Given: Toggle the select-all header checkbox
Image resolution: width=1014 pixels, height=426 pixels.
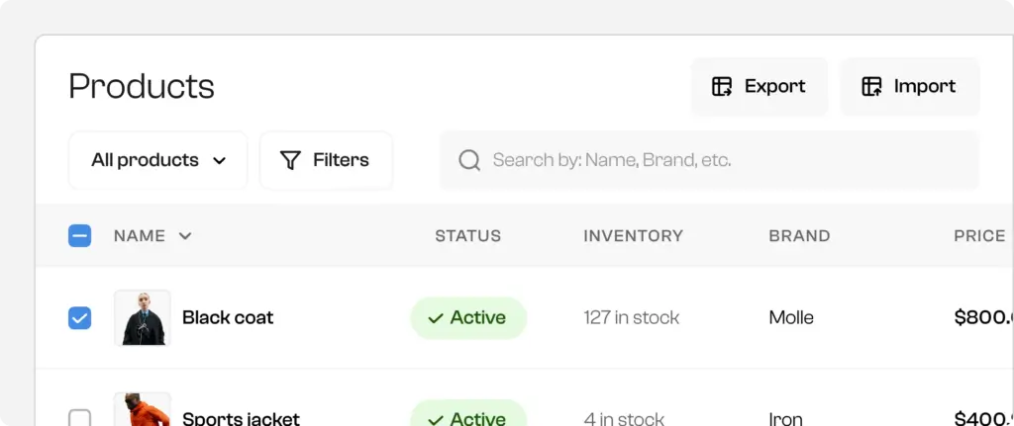Looking at the screenshot, I should click(80, 236).
